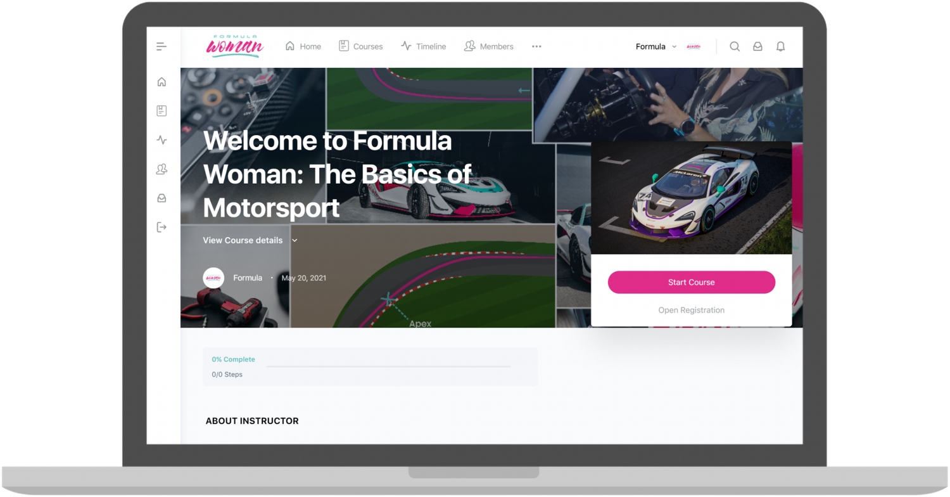The width and height of the screenshot is (950, 497).
Task: Click the logout icon in left sidebar
Action: click(161, 227)
